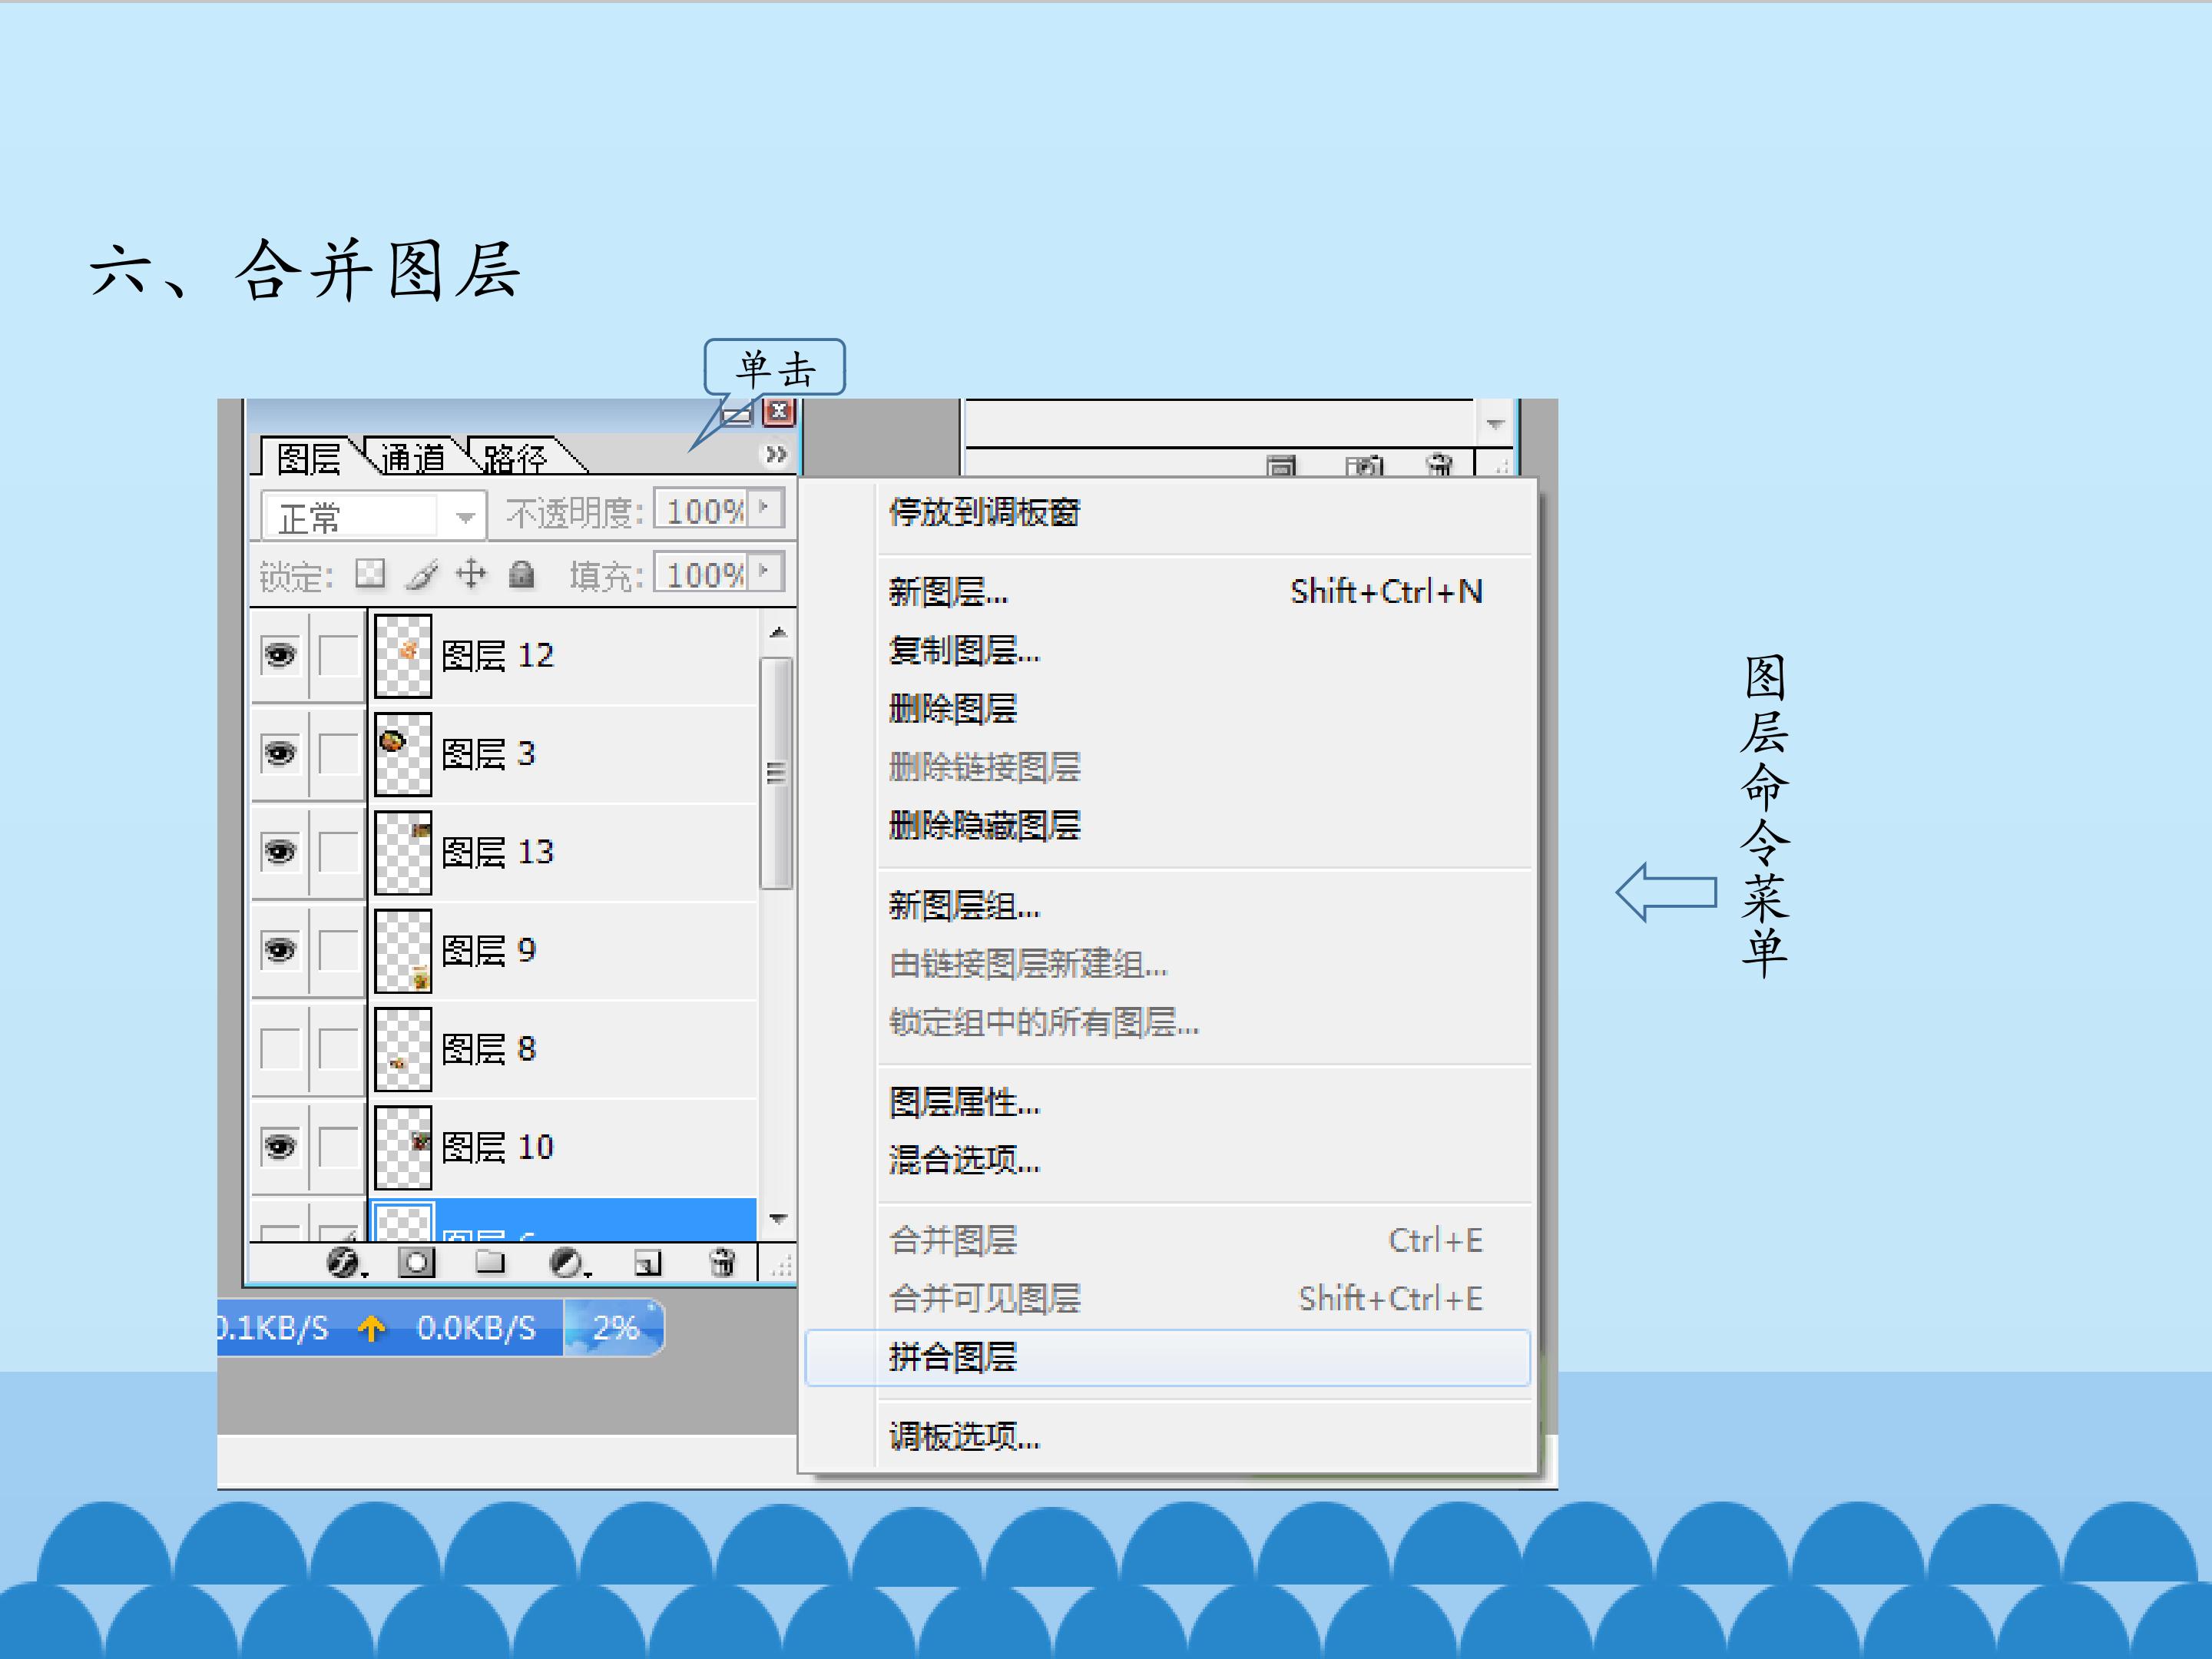Screen dimensions: 2212x1659
Task: Switch to the 通道 tab
Action: pos(413,458)
